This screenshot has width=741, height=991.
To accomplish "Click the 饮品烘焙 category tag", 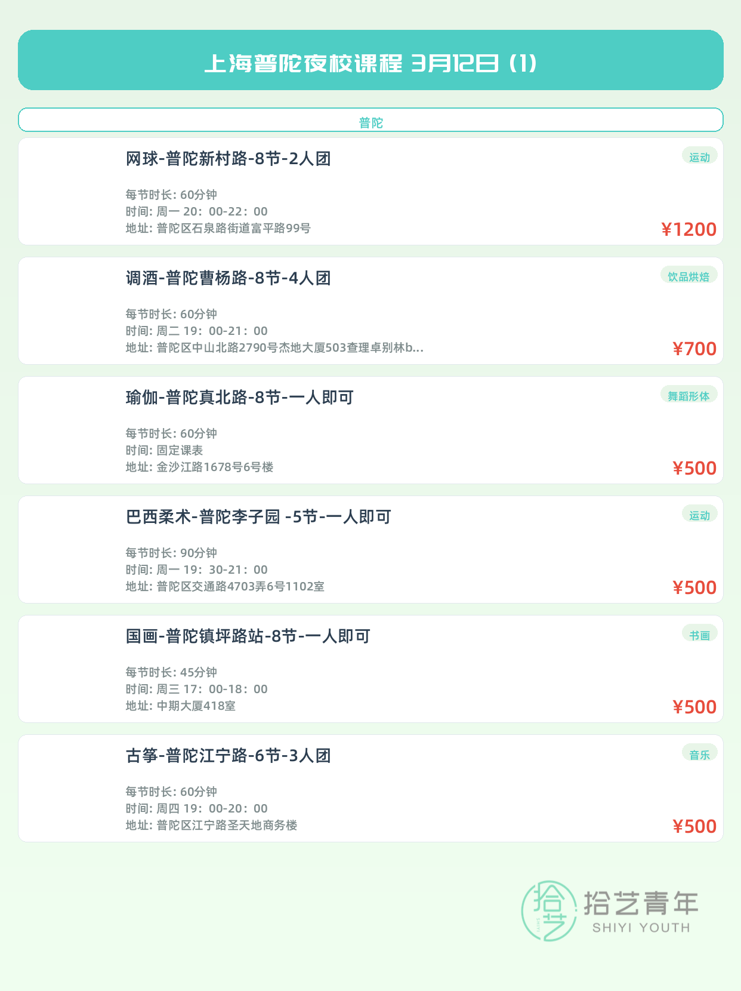I will [688, 276].
